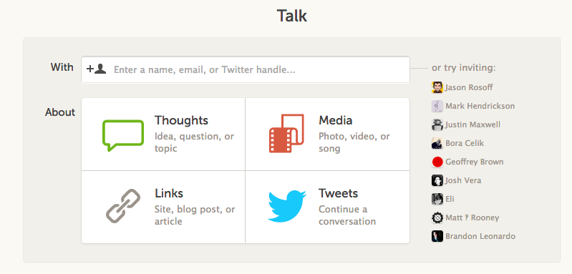Screen dimensions: 572x274
Task: Choose the Media heading
Action: click(x=336, y=120)
